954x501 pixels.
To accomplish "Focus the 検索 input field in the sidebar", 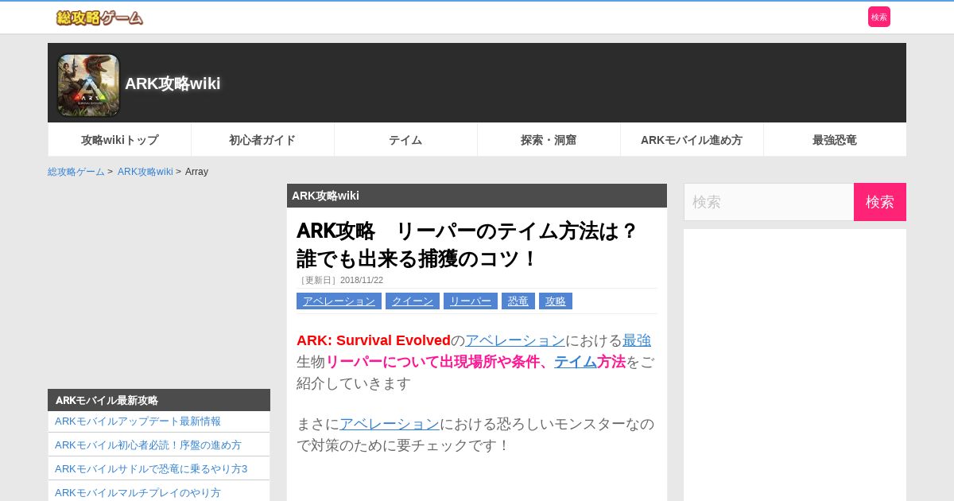I will point(769,202).
